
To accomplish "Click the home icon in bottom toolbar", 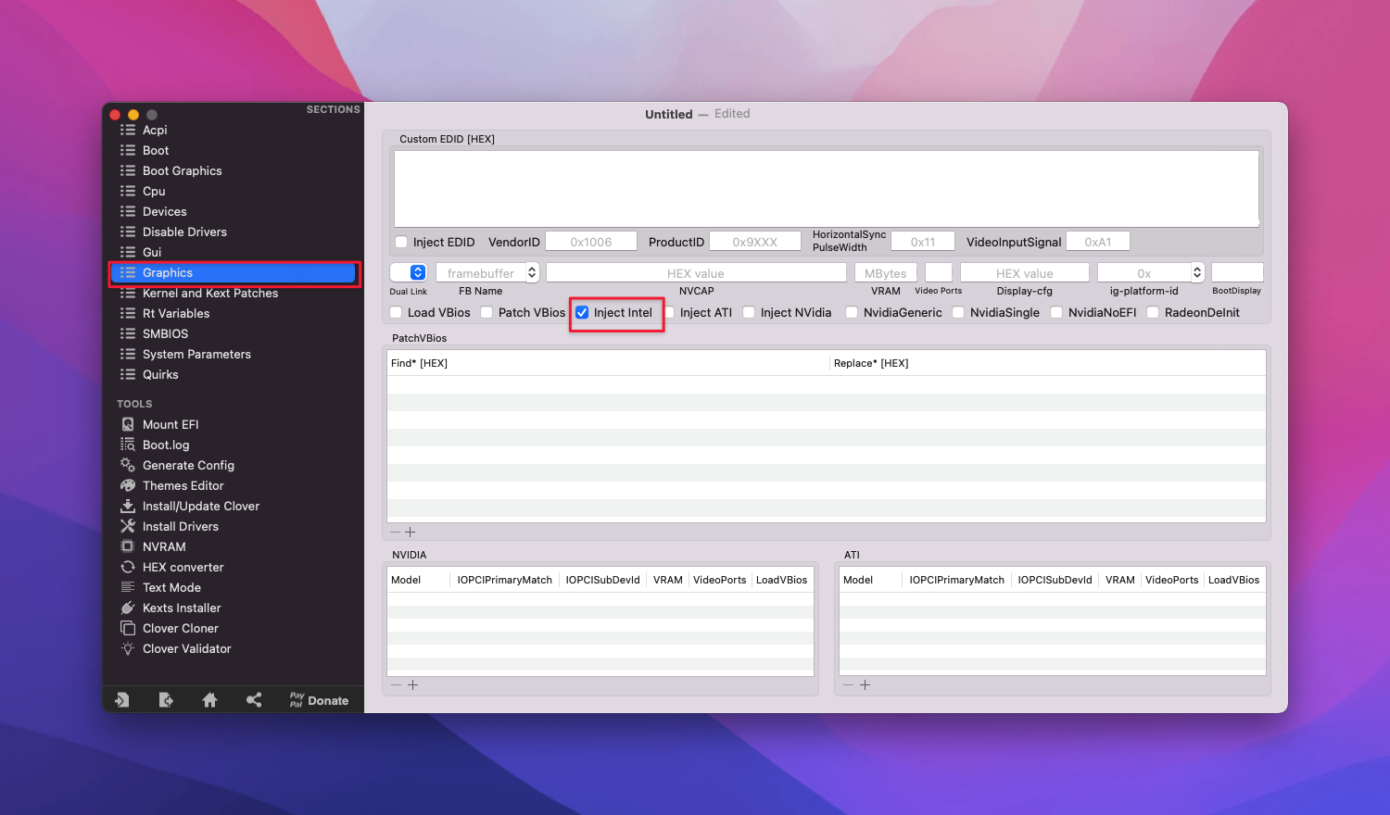I will click(x=209, y=700).
